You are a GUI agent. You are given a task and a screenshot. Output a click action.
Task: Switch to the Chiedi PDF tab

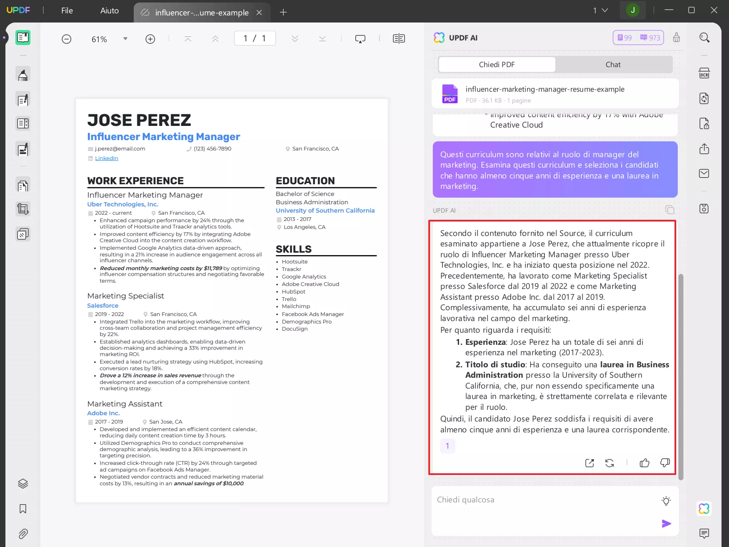click(497, 65)
